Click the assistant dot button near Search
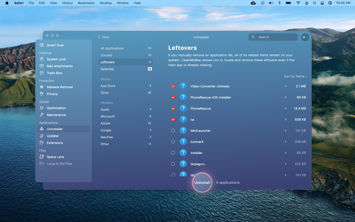This screenshot has width=355, height=222. tap(305, 37)
